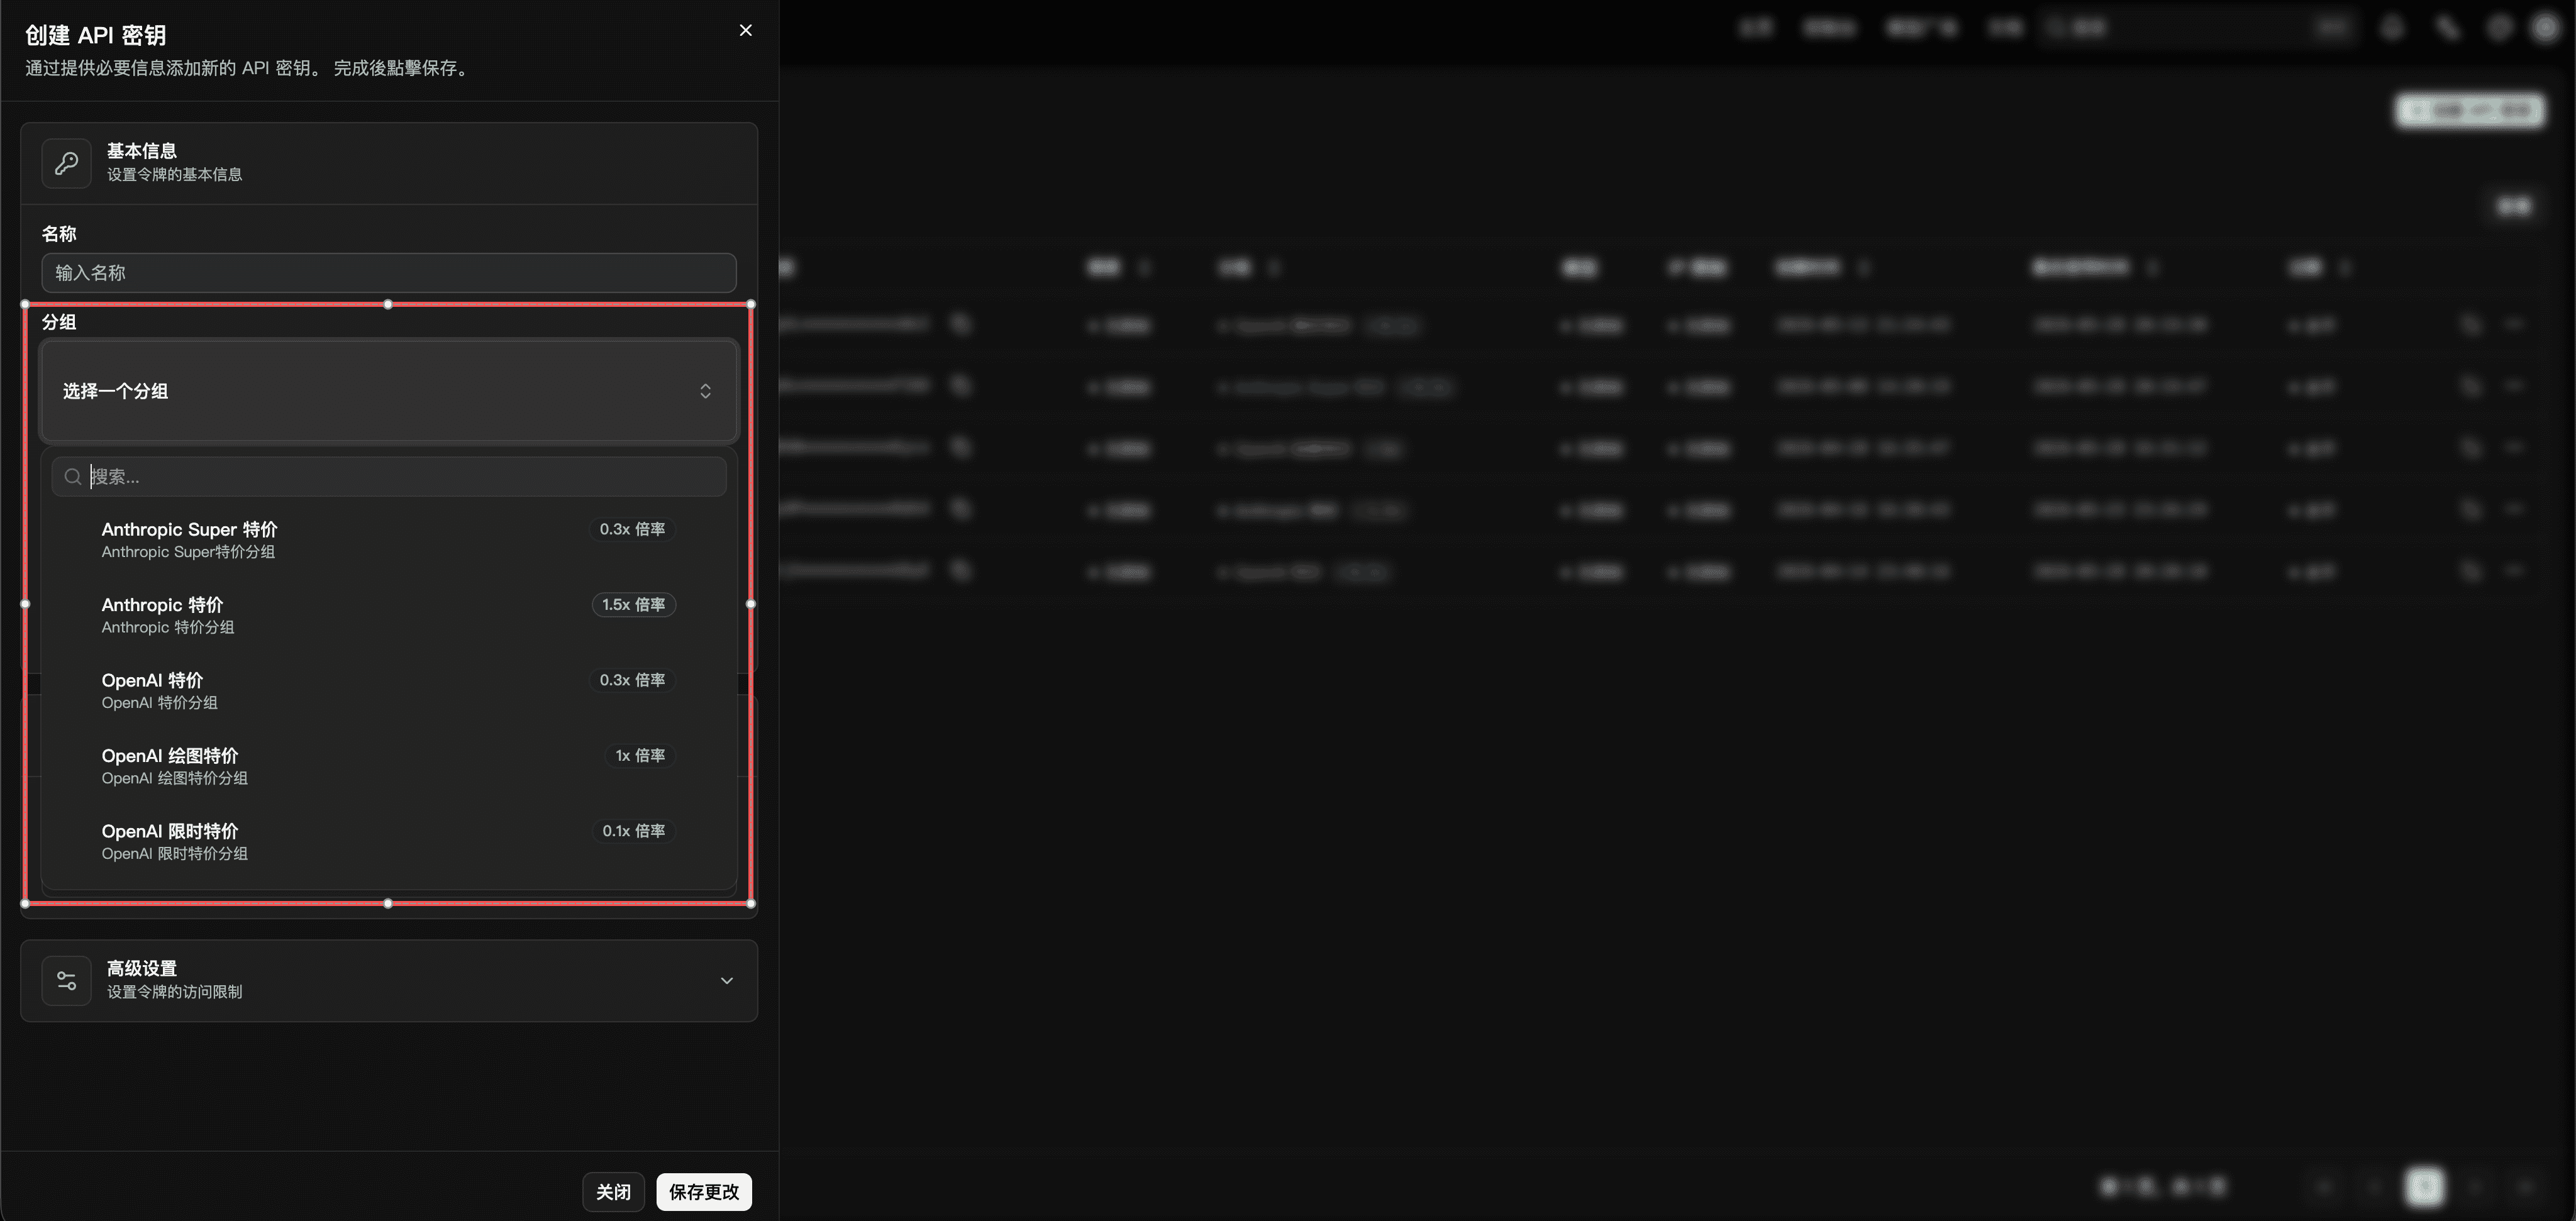Screen dimensions: 2576x1221
Task: Choose the Anthropic 特价 group option
Action: coord(389,615)
